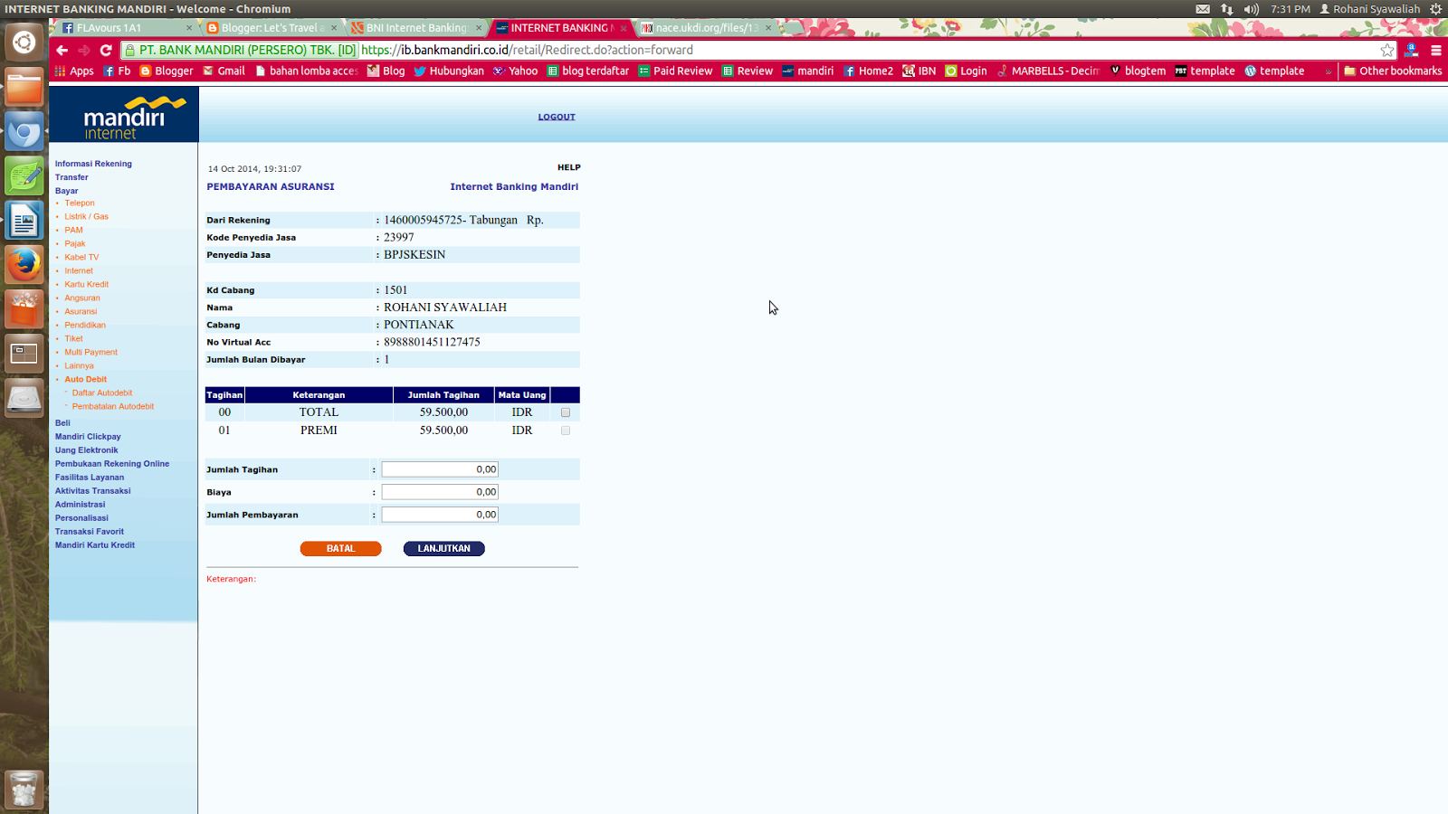The height and width of the screenshot is (814, 1448).
Task: Open the removable drive icon in the dock
Action: tap(24, 398)
